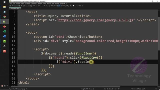This screenshot has height=90, width=160.
Task: Click the 'Ln : 16 Col : 39' status entry
Action: (x=109, y=89)
